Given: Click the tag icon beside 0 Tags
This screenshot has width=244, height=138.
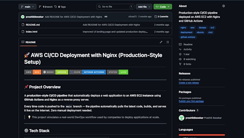Looking at the screenshot, I should (x=56, y=7).
